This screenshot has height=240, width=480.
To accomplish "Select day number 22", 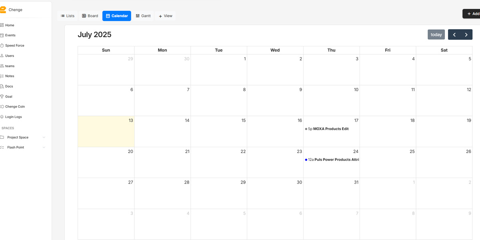I will 243,152.
